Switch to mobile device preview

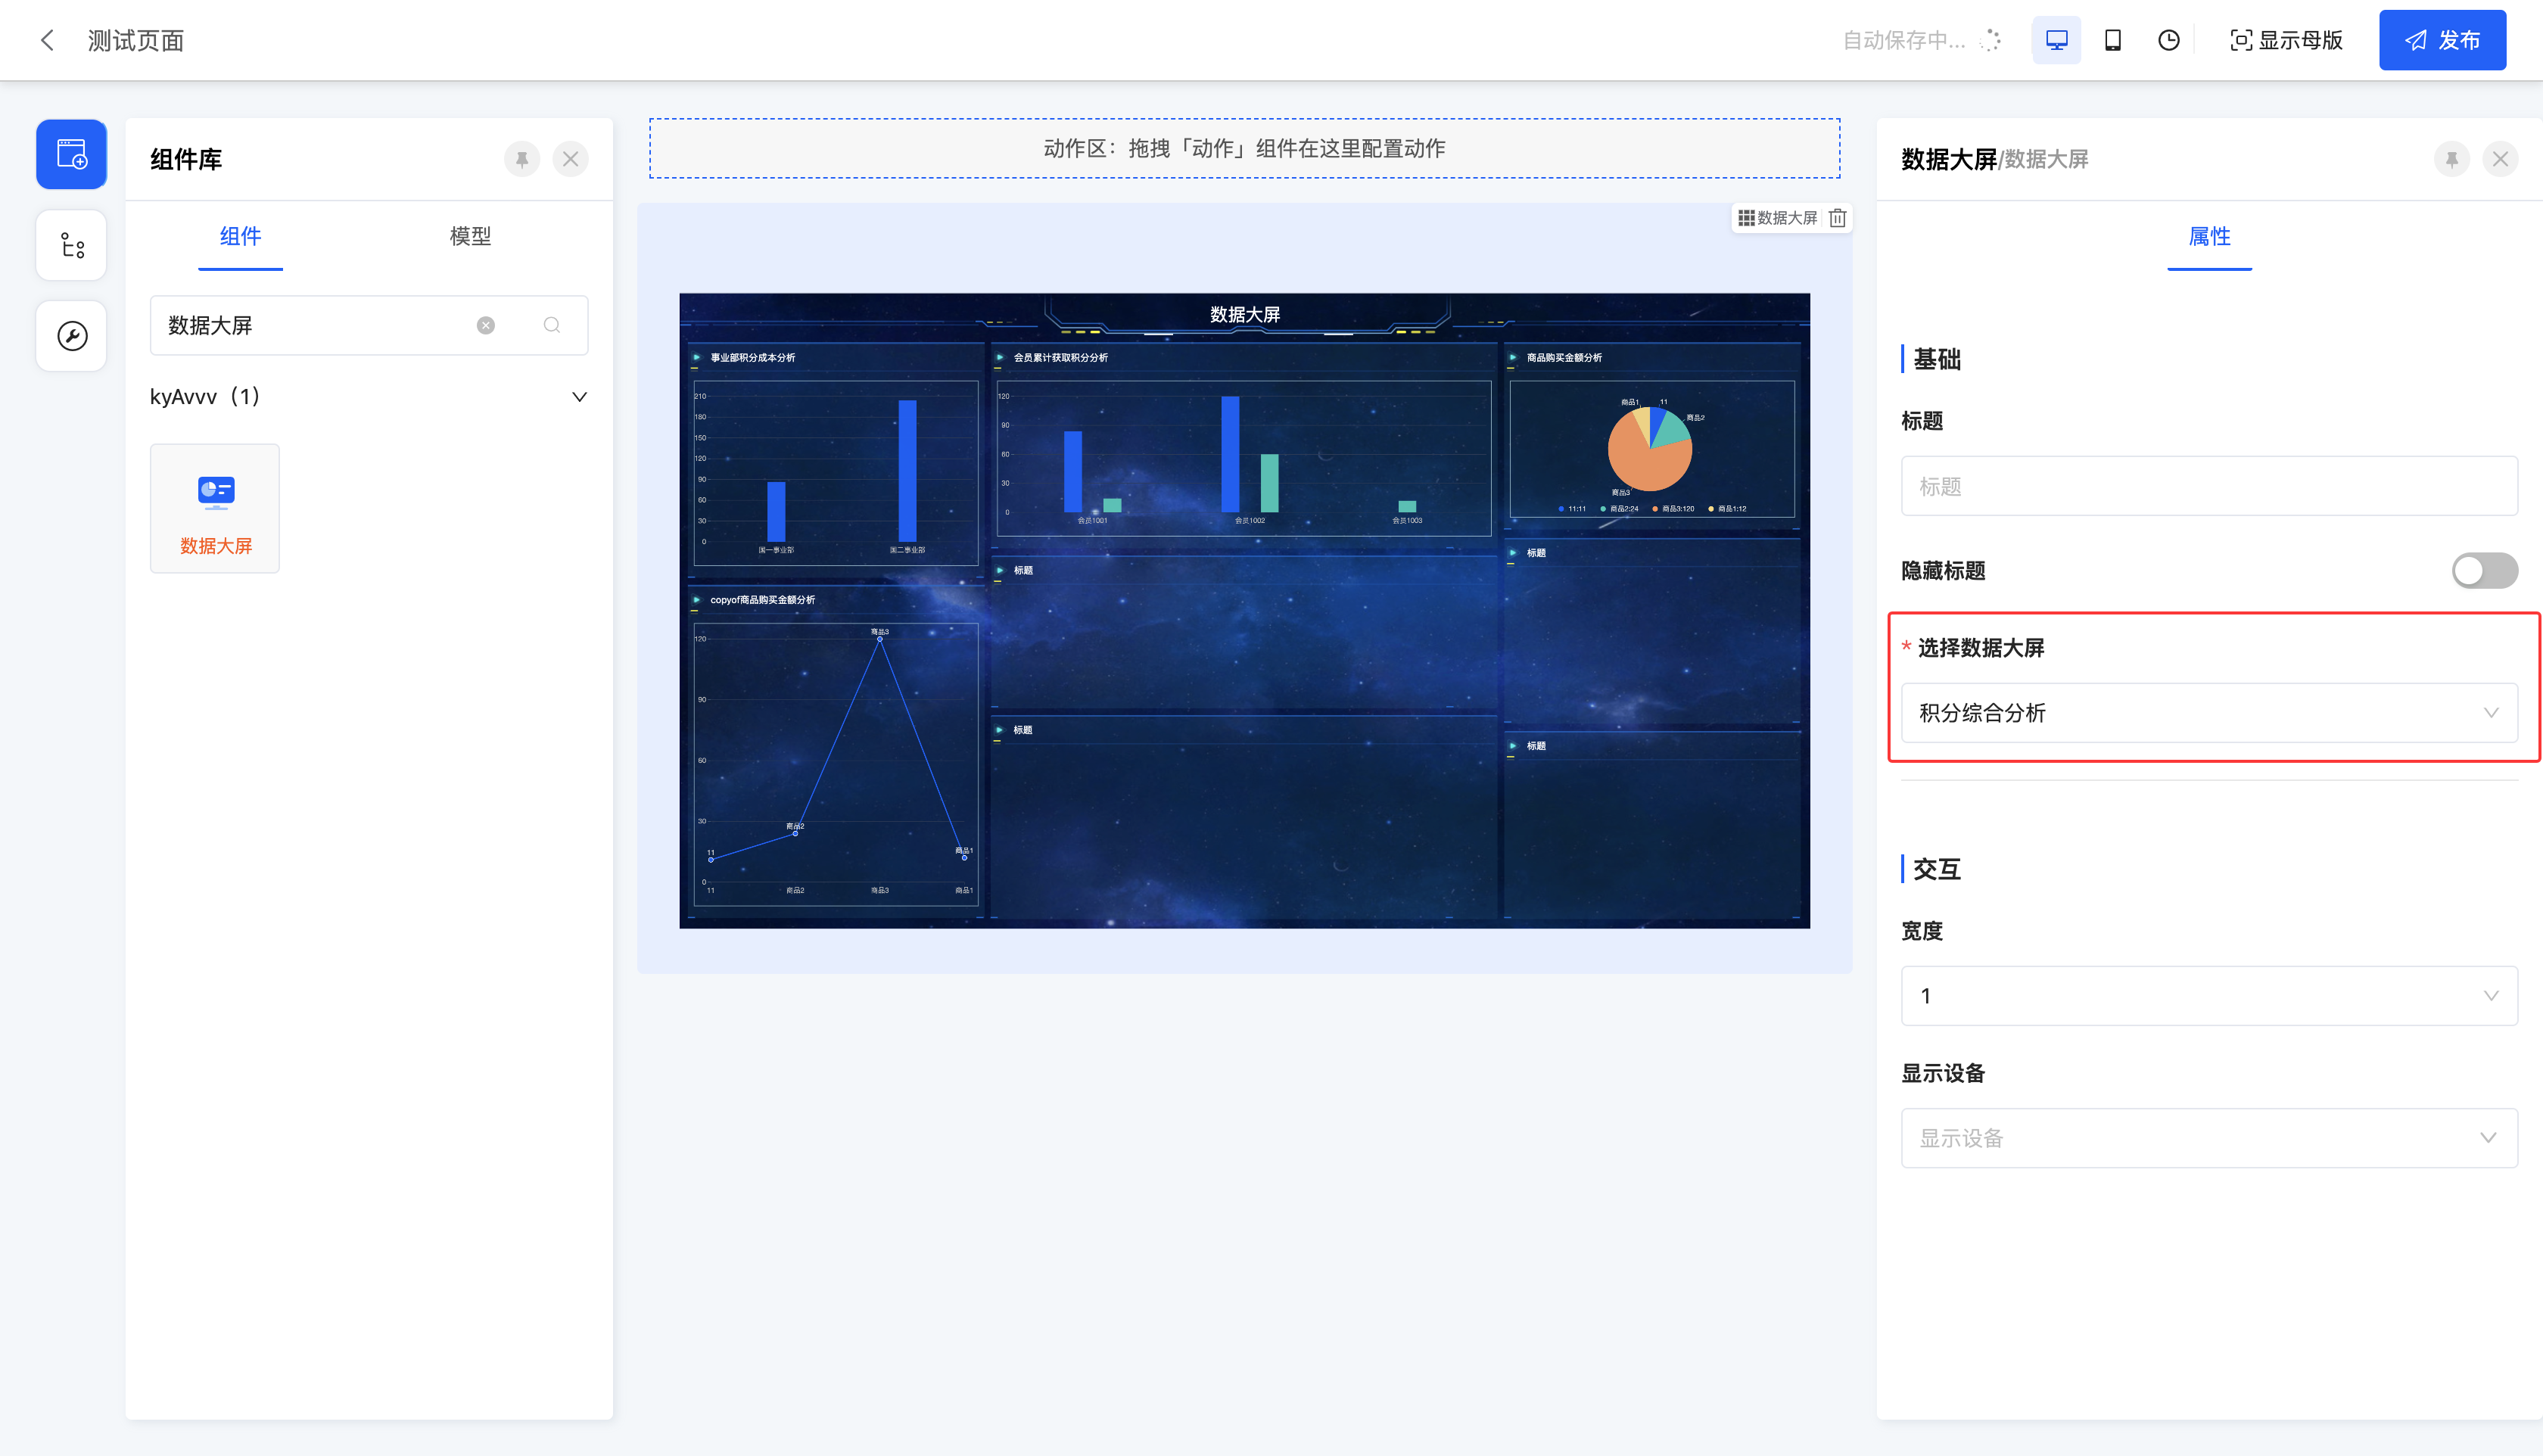(2112, 40)
